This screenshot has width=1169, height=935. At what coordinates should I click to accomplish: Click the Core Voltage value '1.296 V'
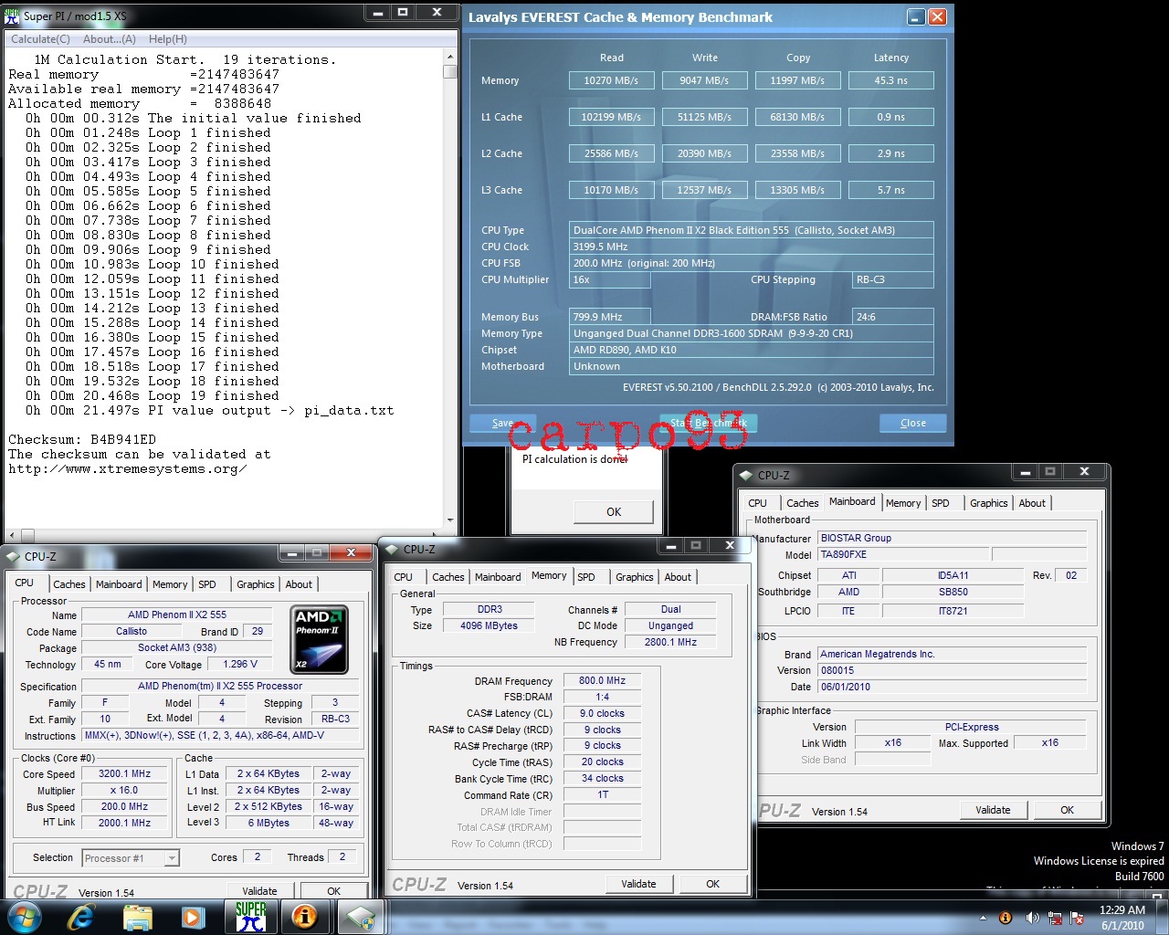[x=240, y=664]
